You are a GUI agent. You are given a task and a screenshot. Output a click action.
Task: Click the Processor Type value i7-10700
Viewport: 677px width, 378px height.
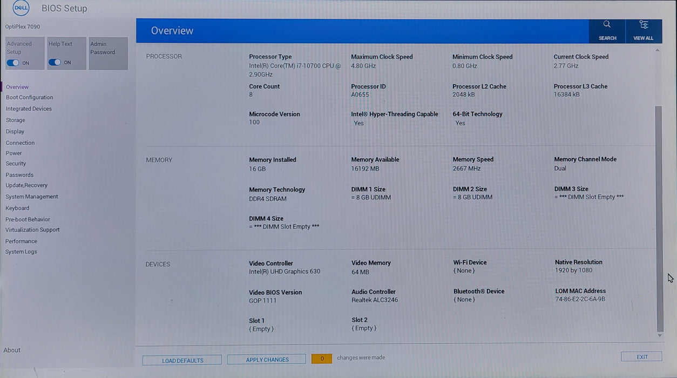[295, 70]
